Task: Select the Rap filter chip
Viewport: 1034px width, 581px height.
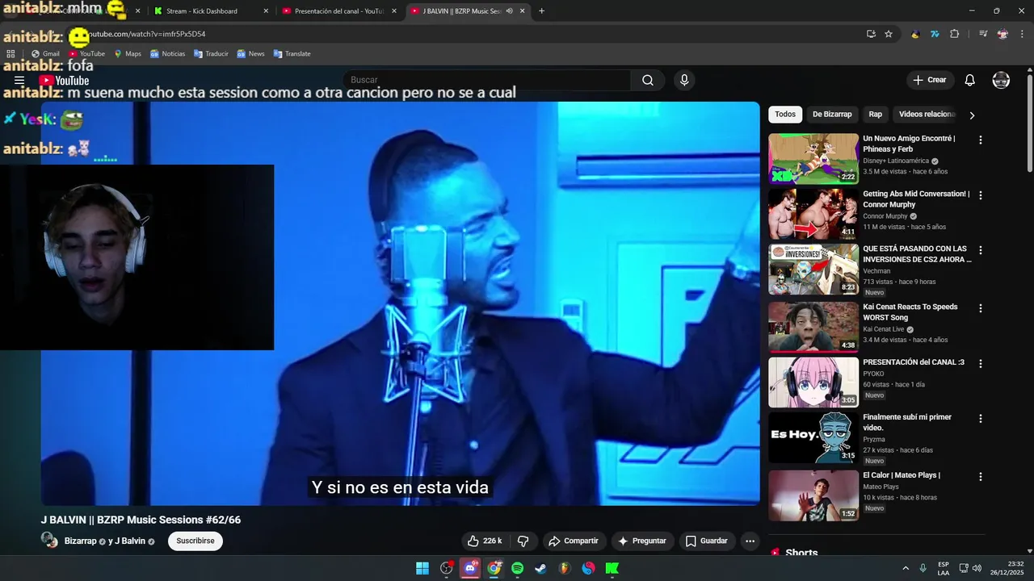Action: click(x=875, y=115)
